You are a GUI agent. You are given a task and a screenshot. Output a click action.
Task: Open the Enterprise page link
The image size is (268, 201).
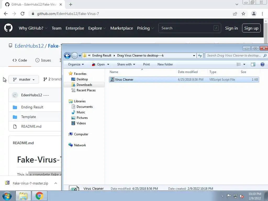[75, 28]
